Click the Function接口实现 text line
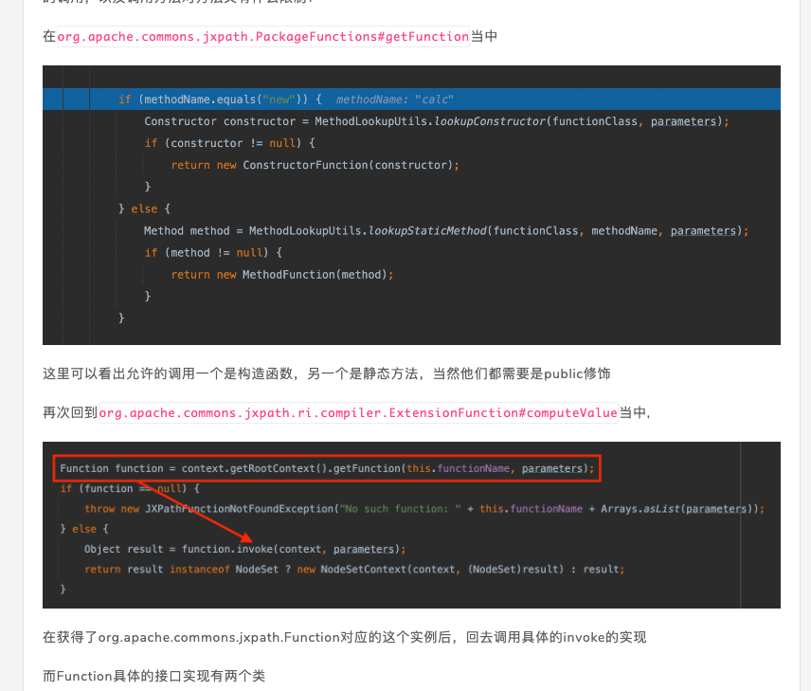 pos(153,675)
